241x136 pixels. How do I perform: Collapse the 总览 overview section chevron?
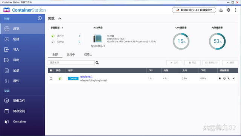point(59,18)
